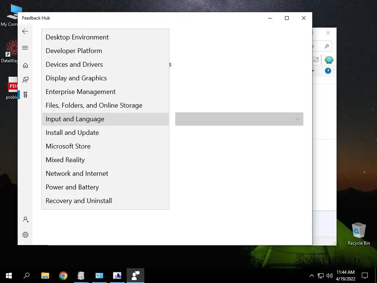The image size is (377, 283).
Task: Expand the greyed subcategory dropdown
Action: click(239, 119)
